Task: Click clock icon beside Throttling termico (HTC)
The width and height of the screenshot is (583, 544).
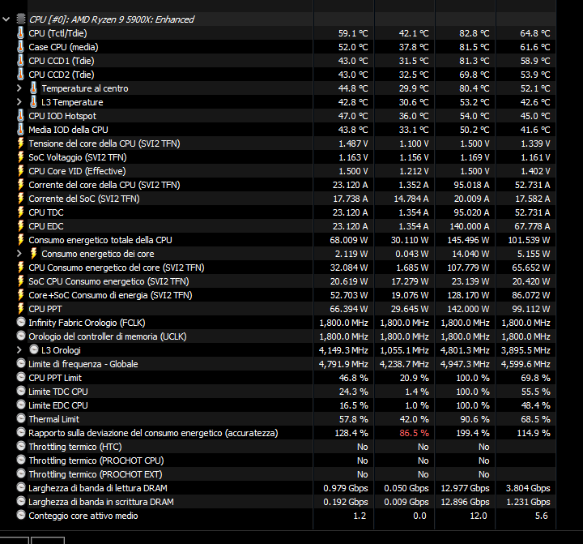Action: 21,446
